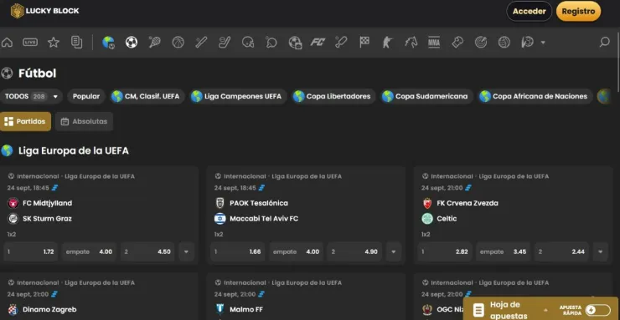Switch to the Absolutas tab
Screen dimensions: 620x320
pos(85,121)
